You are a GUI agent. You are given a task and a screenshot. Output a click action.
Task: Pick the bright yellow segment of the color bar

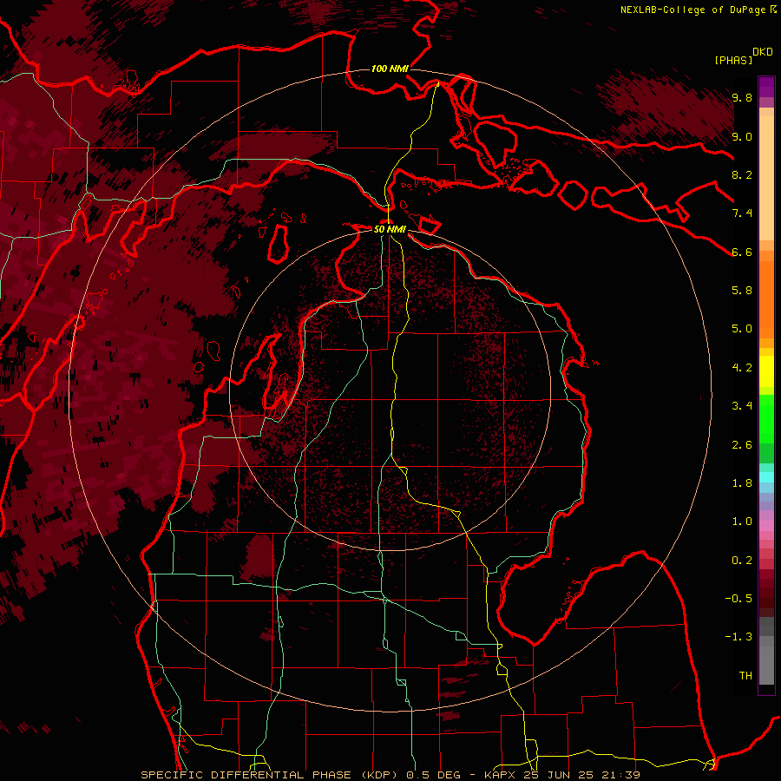[x=766, y=371]
